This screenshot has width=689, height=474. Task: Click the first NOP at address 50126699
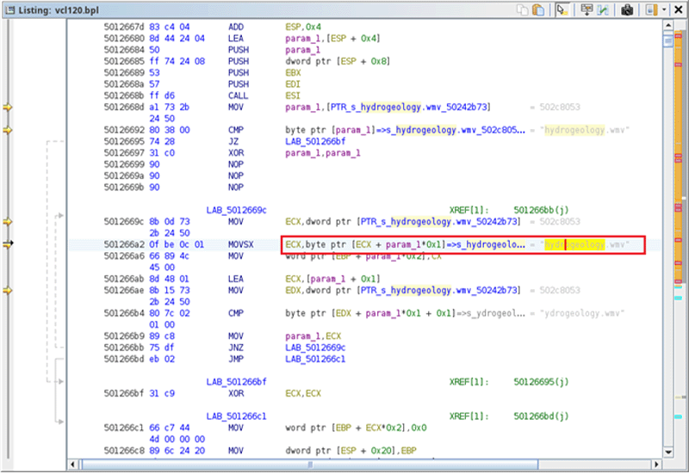tap(236, 164)
